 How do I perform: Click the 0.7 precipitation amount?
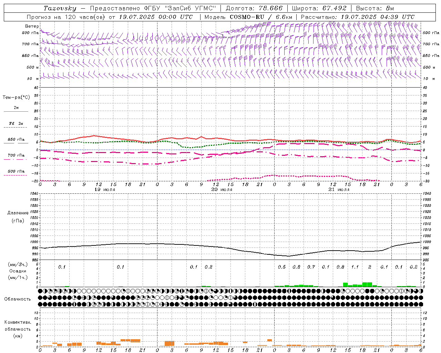311,267
